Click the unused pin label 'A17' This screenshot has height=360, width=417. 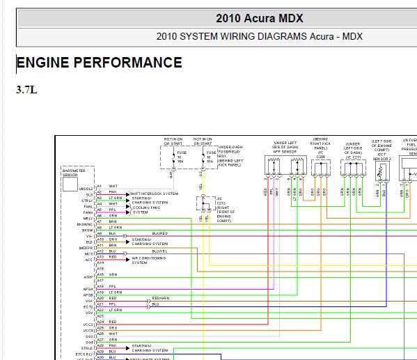point(100,281)
